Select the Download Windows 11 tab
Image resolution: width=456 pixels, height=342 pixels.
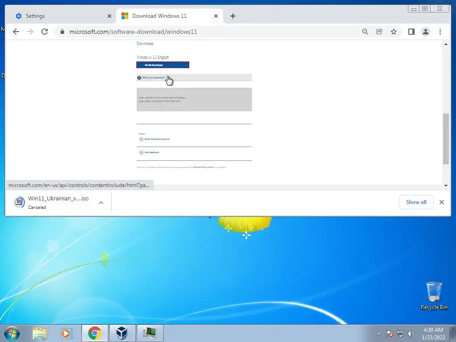click(169, 16)
